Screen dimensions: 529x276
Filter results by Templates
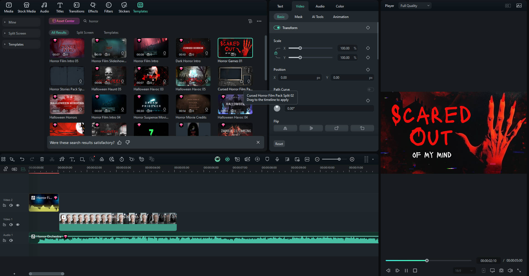(111, 33)
